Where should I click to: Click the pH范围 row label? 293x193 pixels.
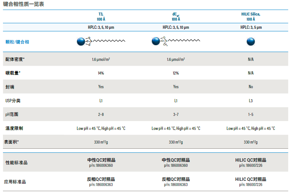click(12, 114)
